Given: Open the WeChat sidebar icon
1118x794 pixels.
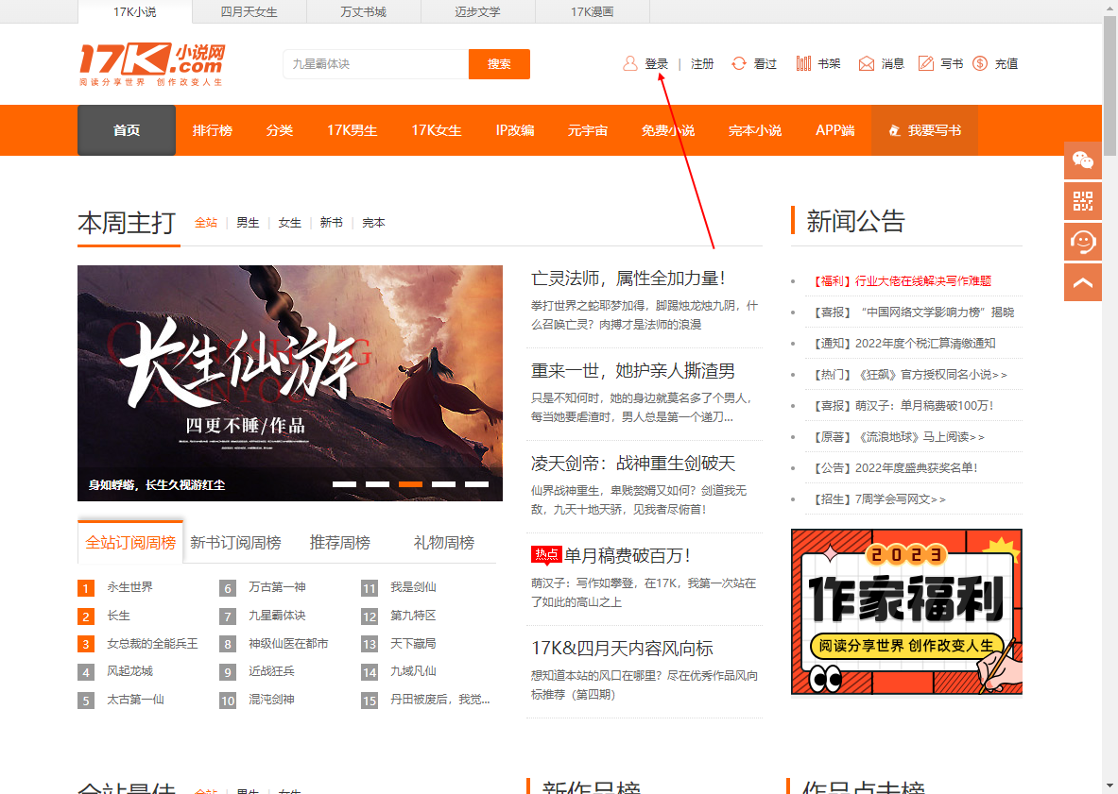Looking at the screenshot, I should click(1082, 160).
